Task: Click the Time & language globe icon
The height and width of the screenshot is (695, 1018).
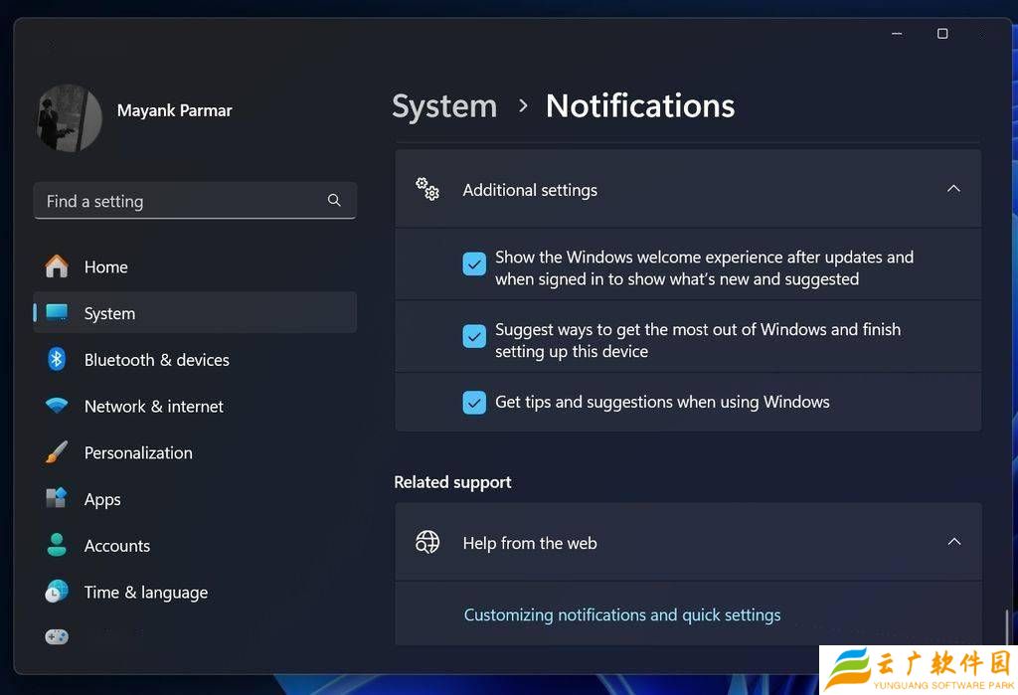Action: [57, 592]
